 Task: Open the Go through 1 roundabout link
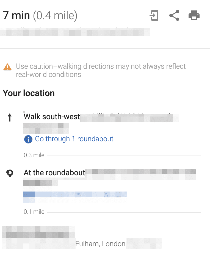[74, 139]
